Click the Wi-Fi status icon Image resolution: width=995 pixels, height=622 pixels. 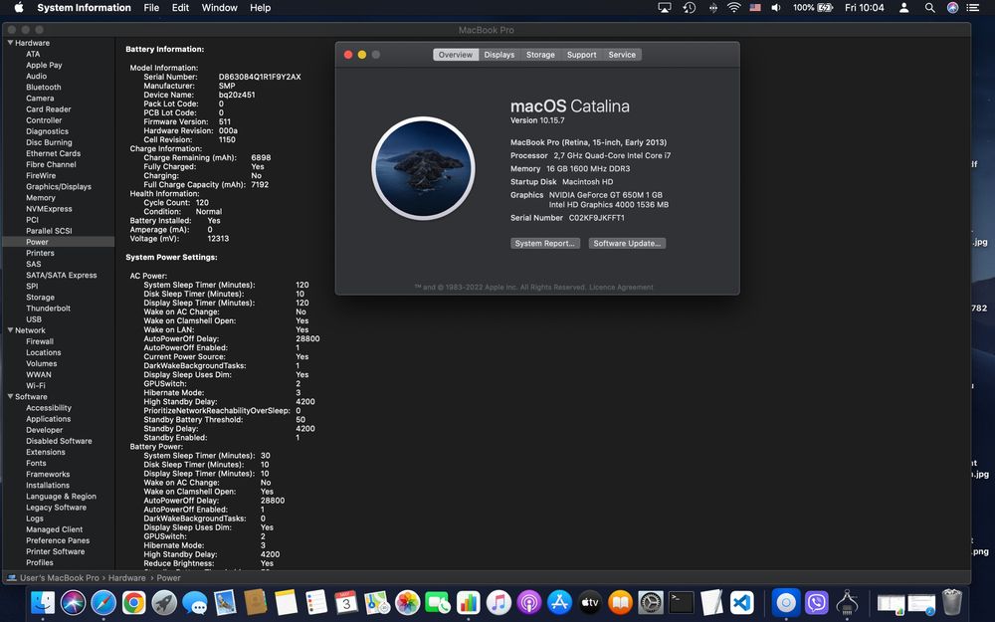click(733, 8)
